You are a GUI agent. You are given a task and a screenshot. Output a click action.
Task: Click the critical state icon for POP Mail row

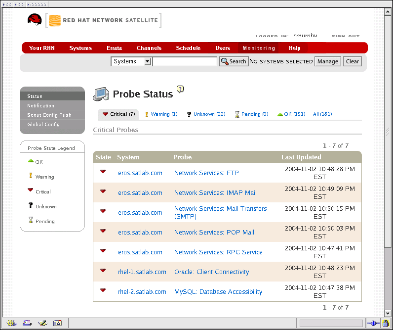coord(103,231)
